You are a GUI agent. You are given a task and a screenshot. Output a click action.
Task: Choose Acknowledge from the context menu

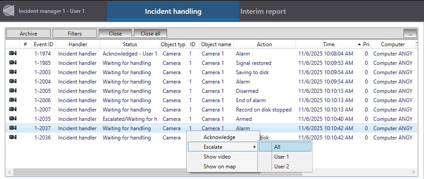coord(219,137)
